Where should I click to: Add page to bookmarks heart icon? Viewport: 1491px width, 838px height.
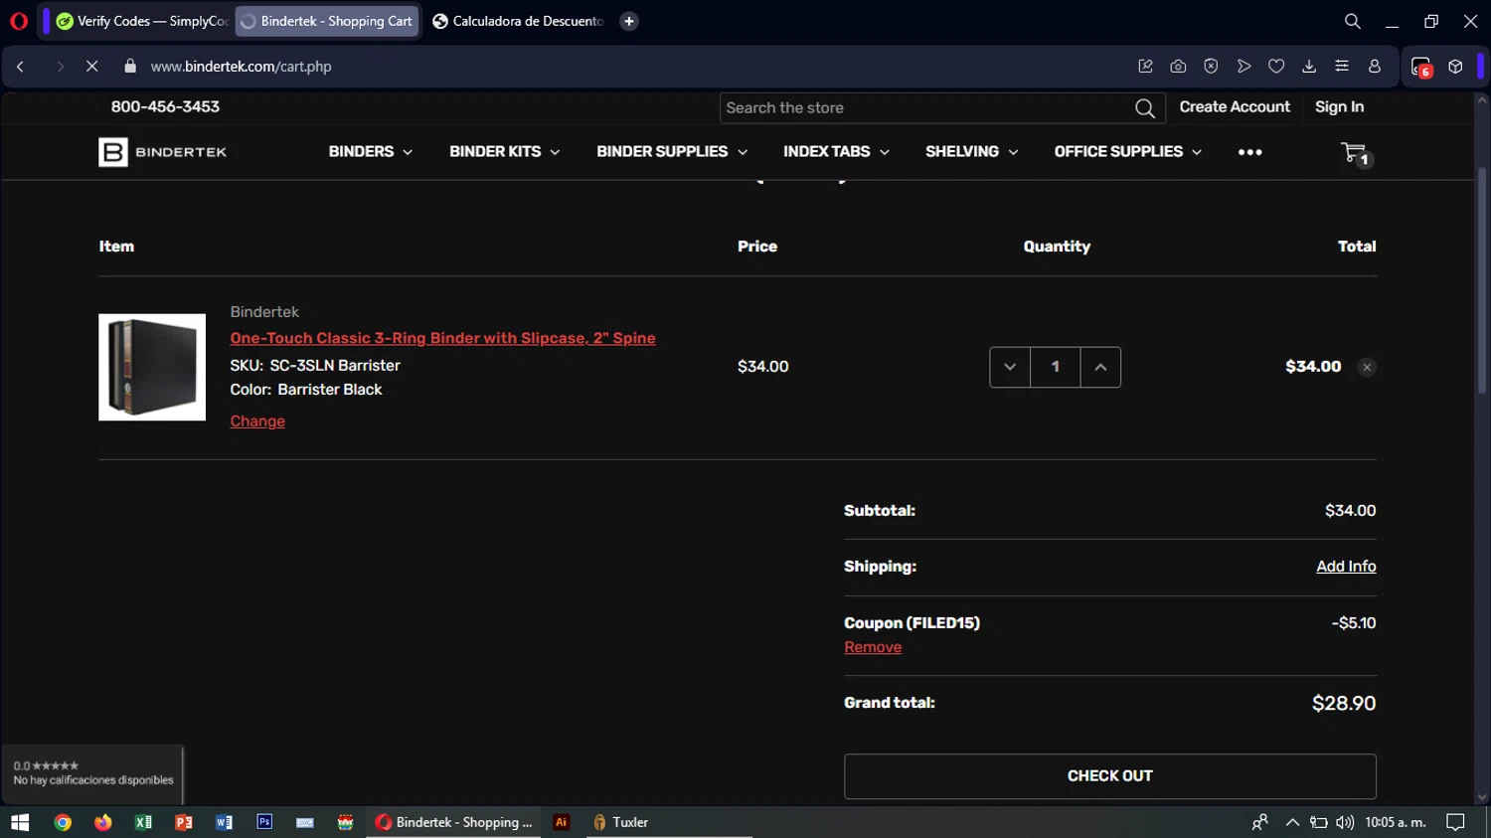point(1276,67)
